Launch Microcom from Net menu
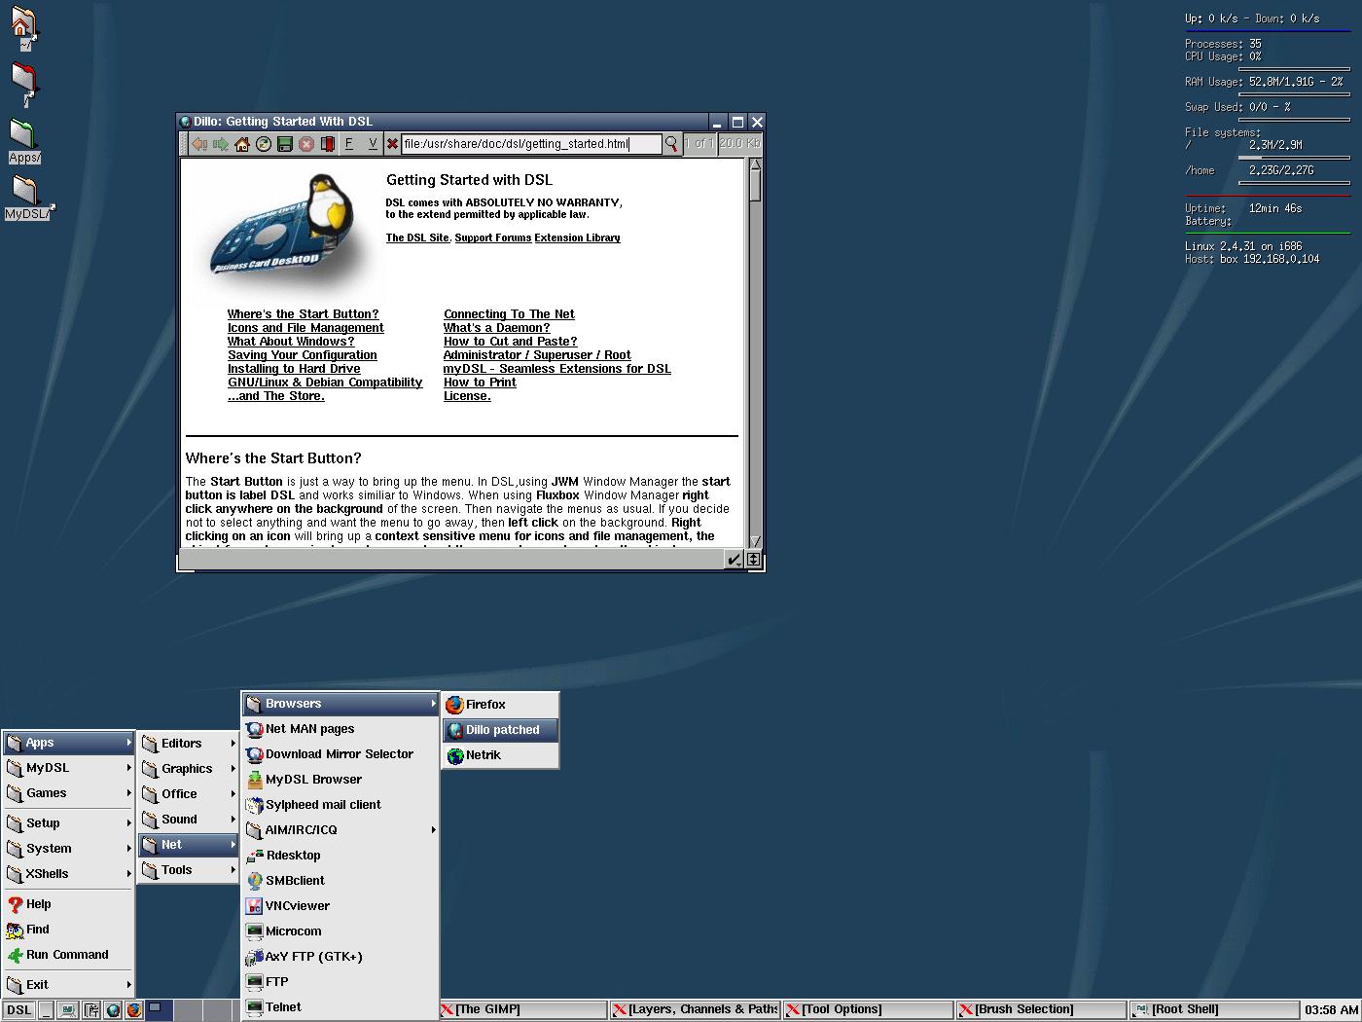 (340, 931)
